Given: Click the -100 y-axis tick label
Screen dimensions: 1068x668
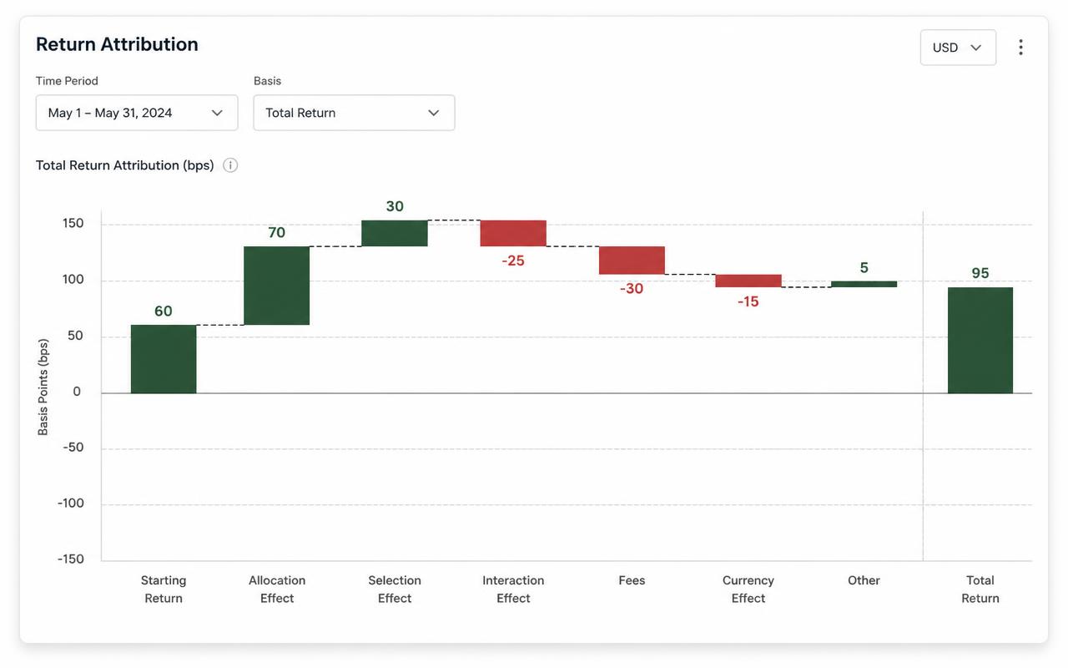Looking at the screenshot, I should (x=71, y=504).
